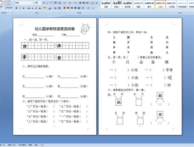Open the phonetic guide tool

coord(55,3)
